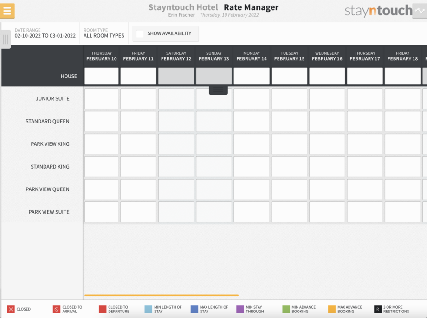Click the red Closed legend icon
This screenshot has height=318, width=427.
11,309
